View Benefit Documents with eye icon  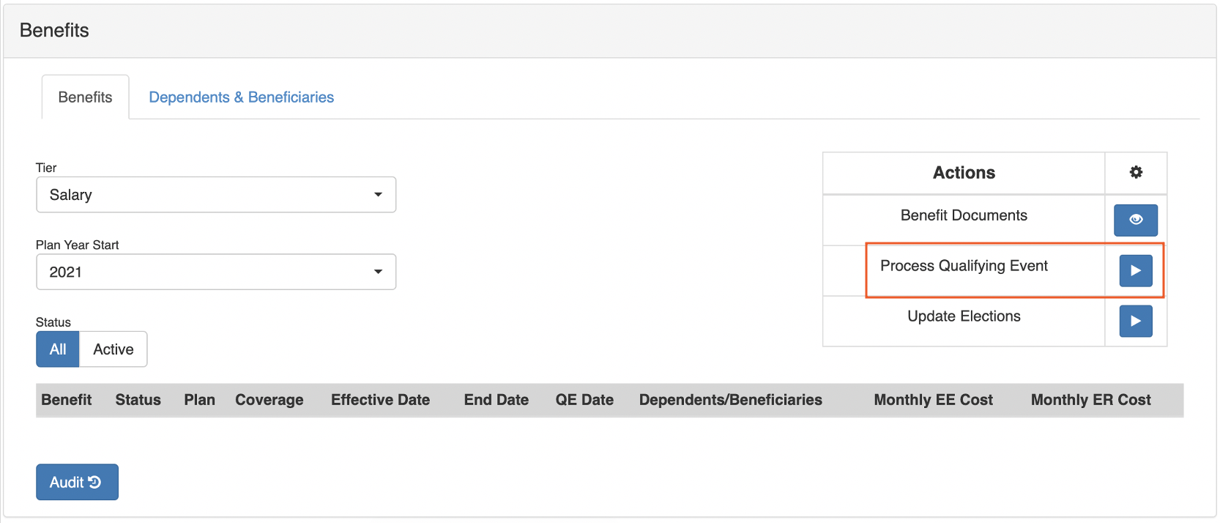1136,220
